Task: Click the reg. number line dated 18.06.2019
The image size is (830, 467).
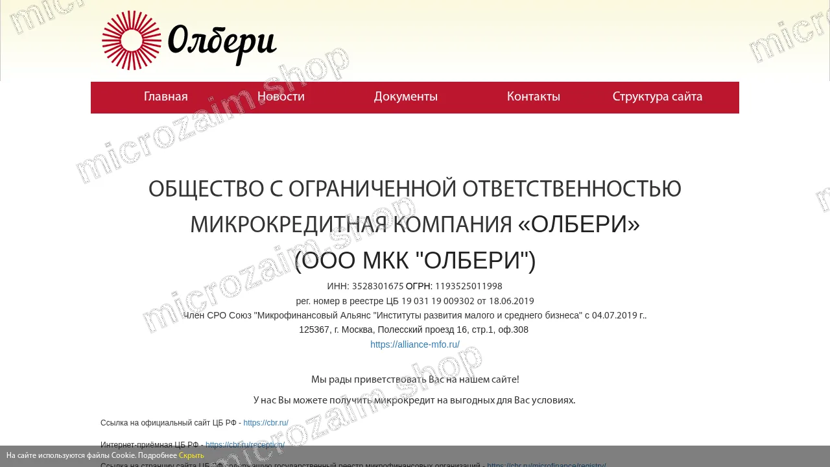Action: click(415, 301)
